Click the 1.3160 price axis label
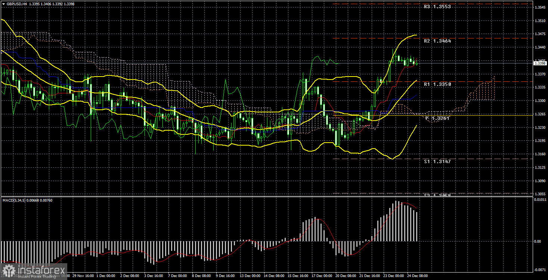 [x=540, y=154]
